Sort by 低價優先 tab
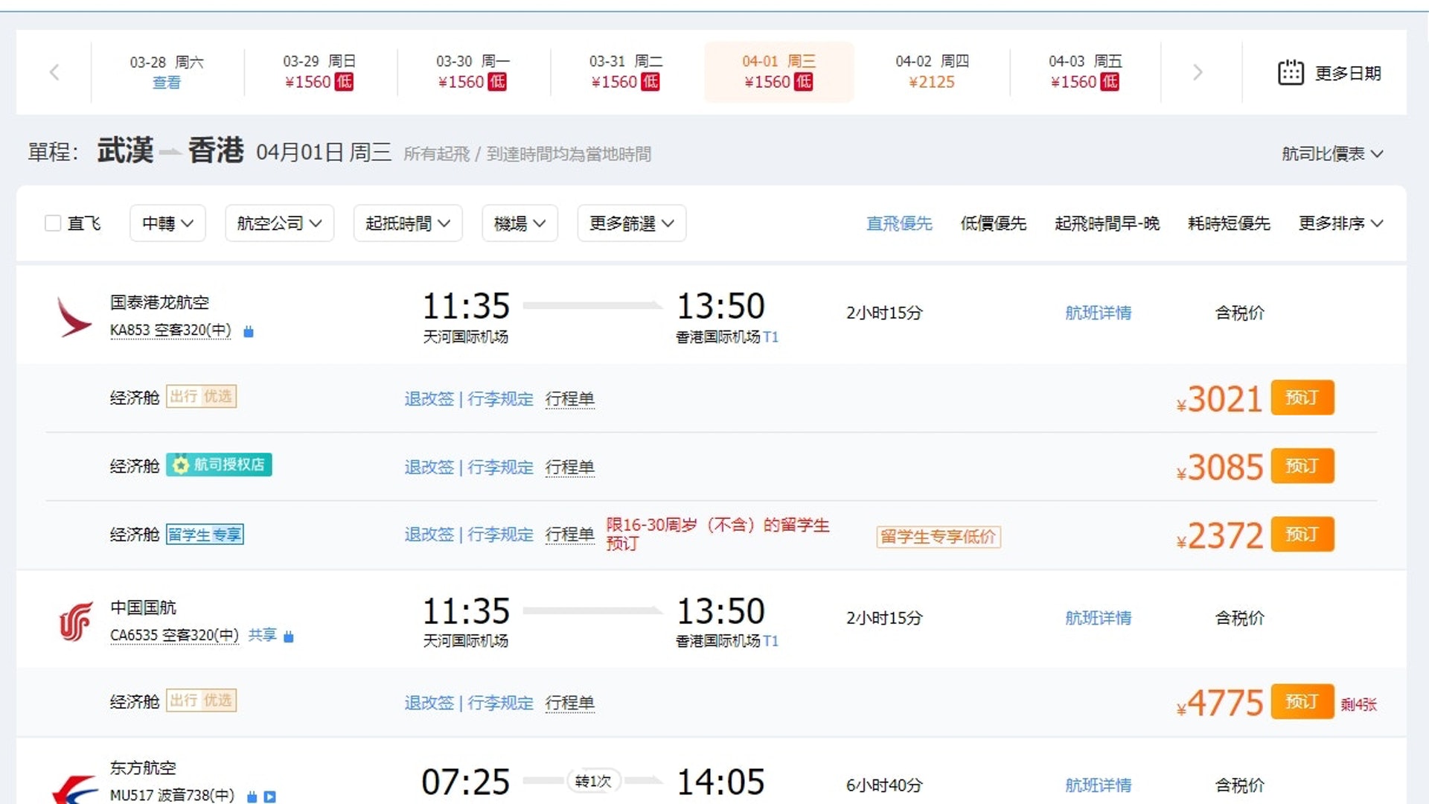The width and height of the screenshot is (1429, 804). click(x=993, y=223)
